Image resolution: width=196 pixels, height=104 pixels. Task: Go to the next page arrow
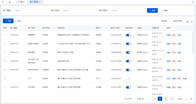click(x=172, y=99)
